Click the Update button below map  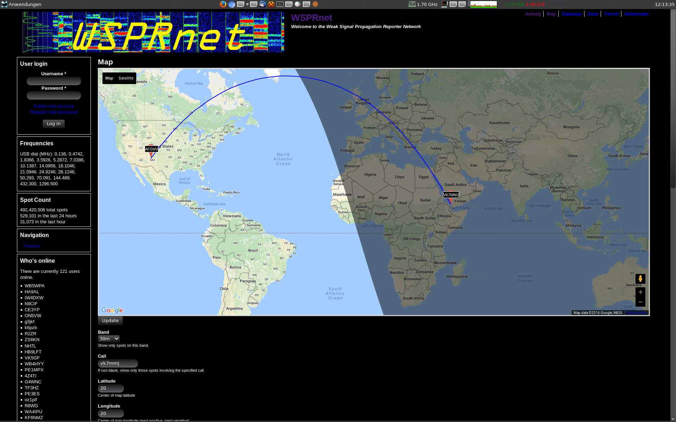[x=110, y=321]
